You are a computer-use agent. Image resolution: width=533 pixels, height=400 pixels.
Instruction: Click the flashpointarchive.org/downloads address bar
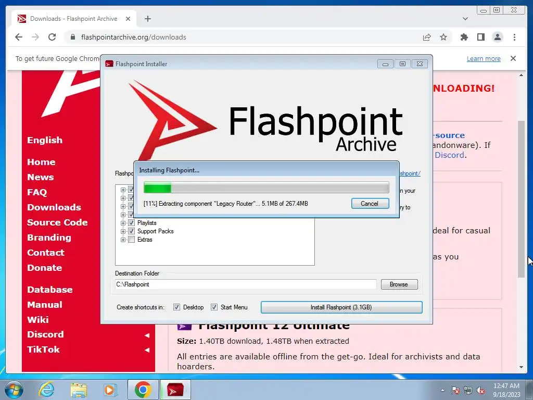coord(134,37)
